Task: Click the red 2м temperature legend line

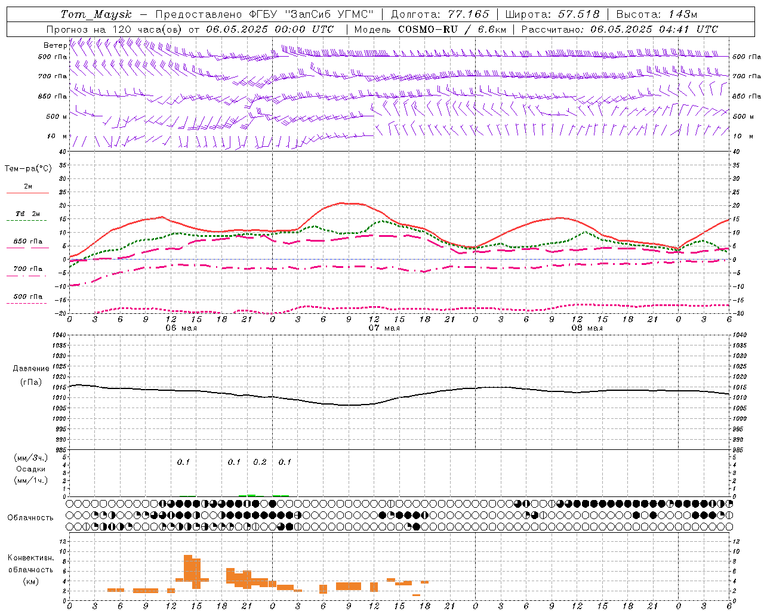Action: point(28,193)
